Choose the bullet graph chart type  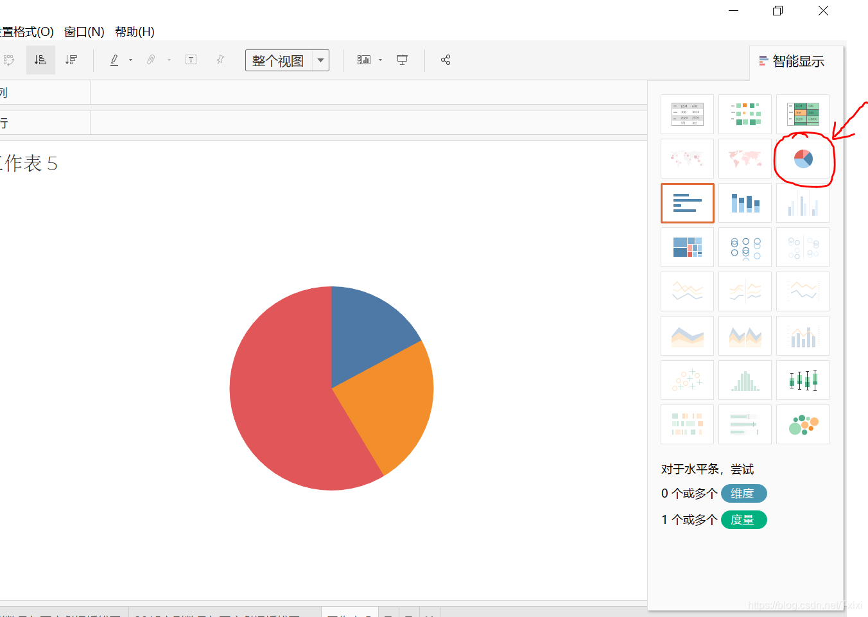point(745,424)
